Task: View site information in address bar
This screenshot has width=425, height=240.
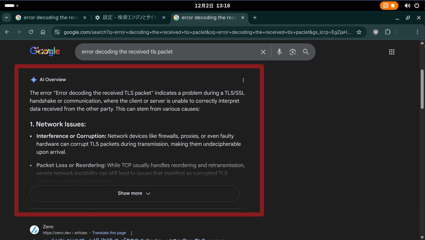Action: click(x=57, y=32)
